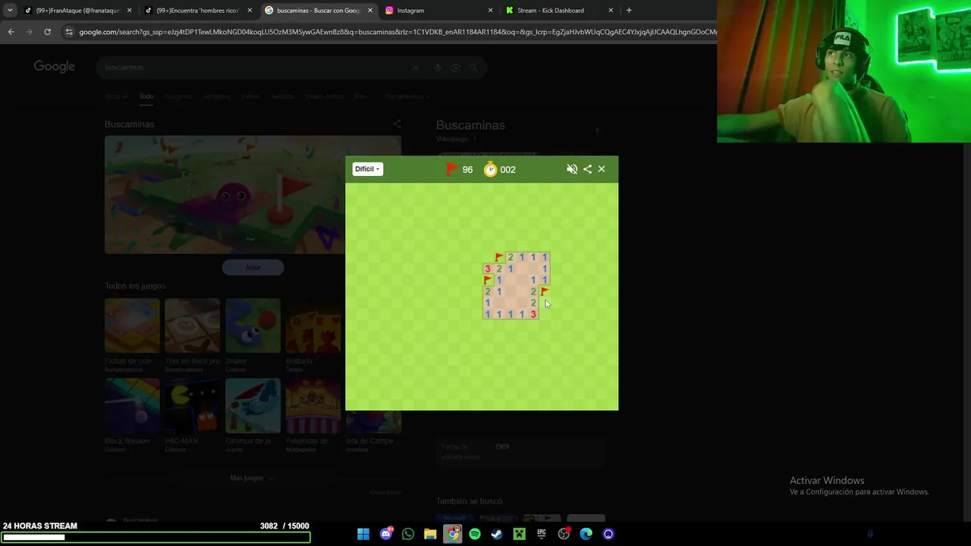Open the Tres en línea game card
This screenshot has height=546, width=971.
pos(192,331)
